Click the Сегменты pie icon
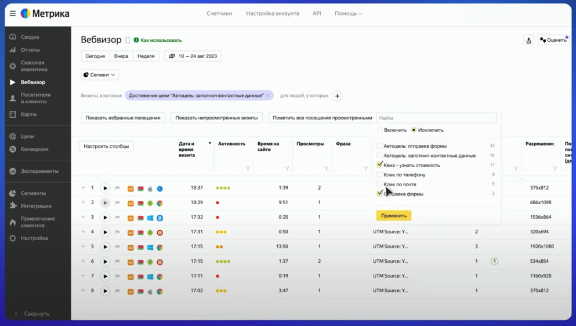 (x=13, y=193)
